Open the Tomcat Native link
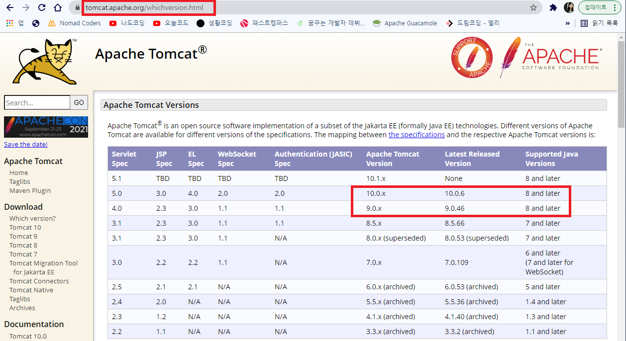The width and height of the screenshot is (626, 341). (x=31, y=290)
